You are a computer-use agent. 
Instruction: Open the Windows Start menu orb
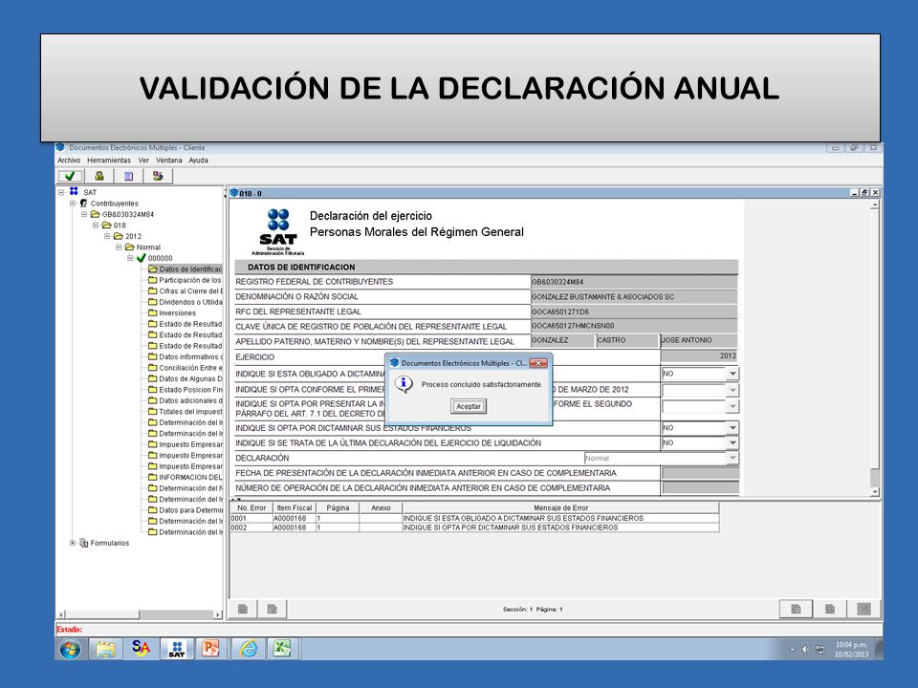70,649
